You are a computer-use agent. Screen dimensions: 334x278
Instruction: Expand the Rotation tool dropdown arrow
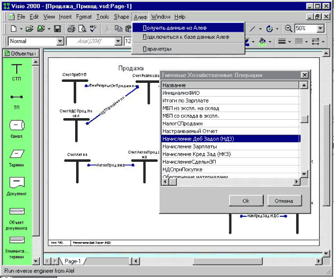click(277, 29)
